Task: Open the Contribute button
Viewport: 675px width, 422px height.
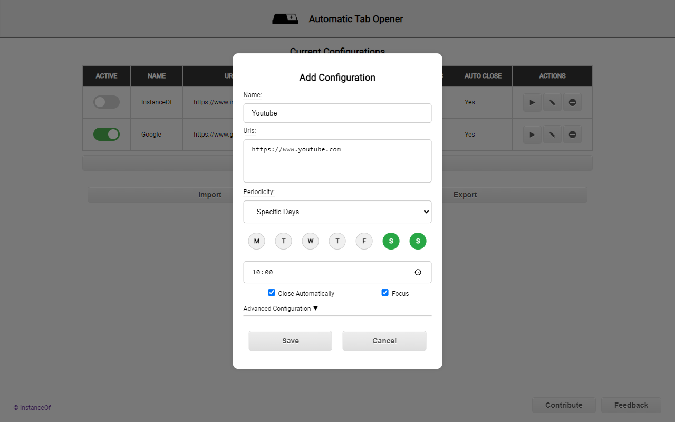Action: pyautogui.click(x=564, y=405)
